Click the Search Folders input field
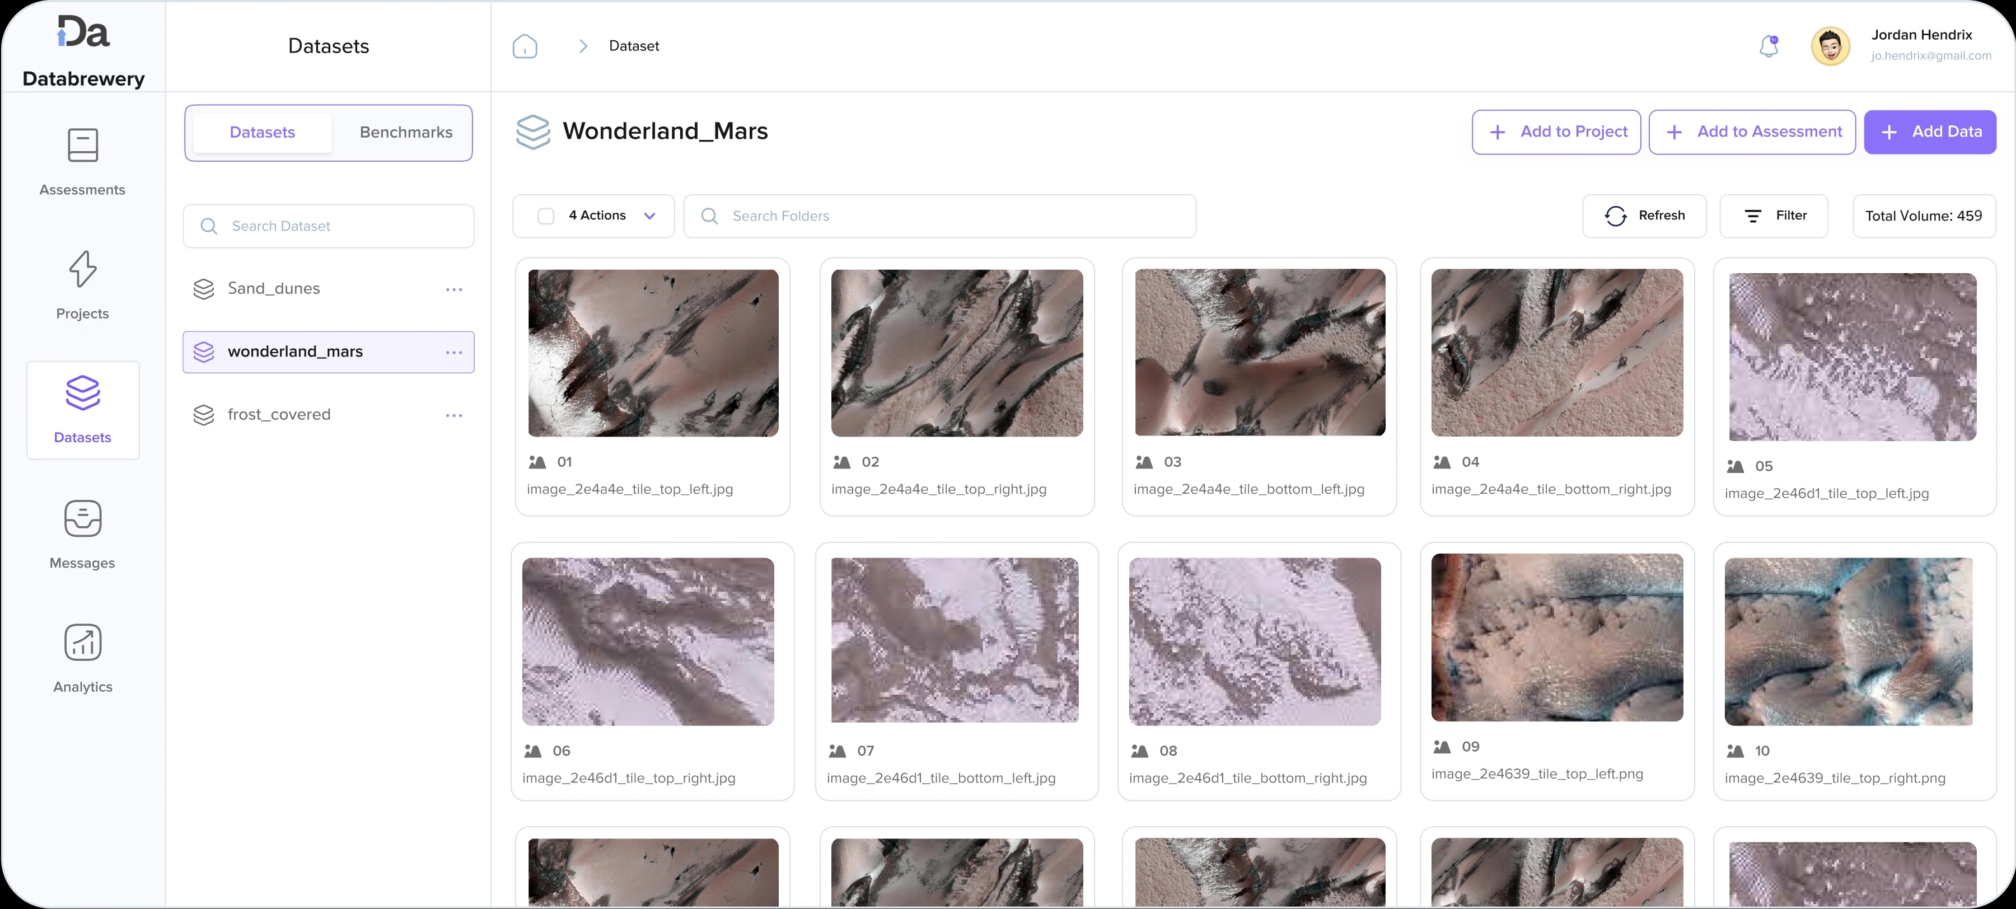The height and width of the screenshot is (909, 2016). pos(939,216)
